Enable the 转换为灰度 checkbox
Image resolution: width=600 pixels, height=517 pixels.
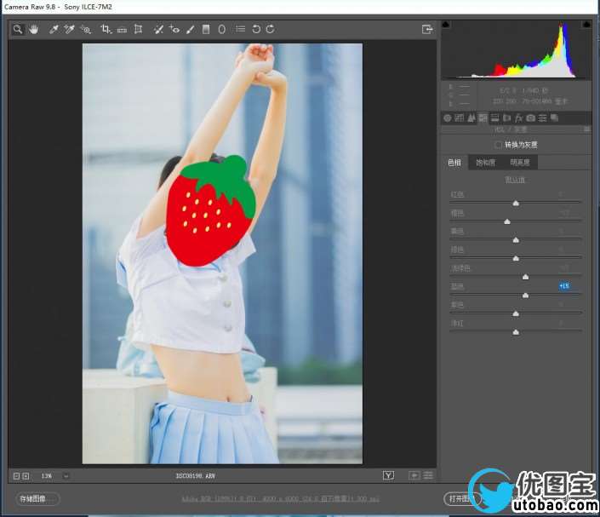[498, 145]
